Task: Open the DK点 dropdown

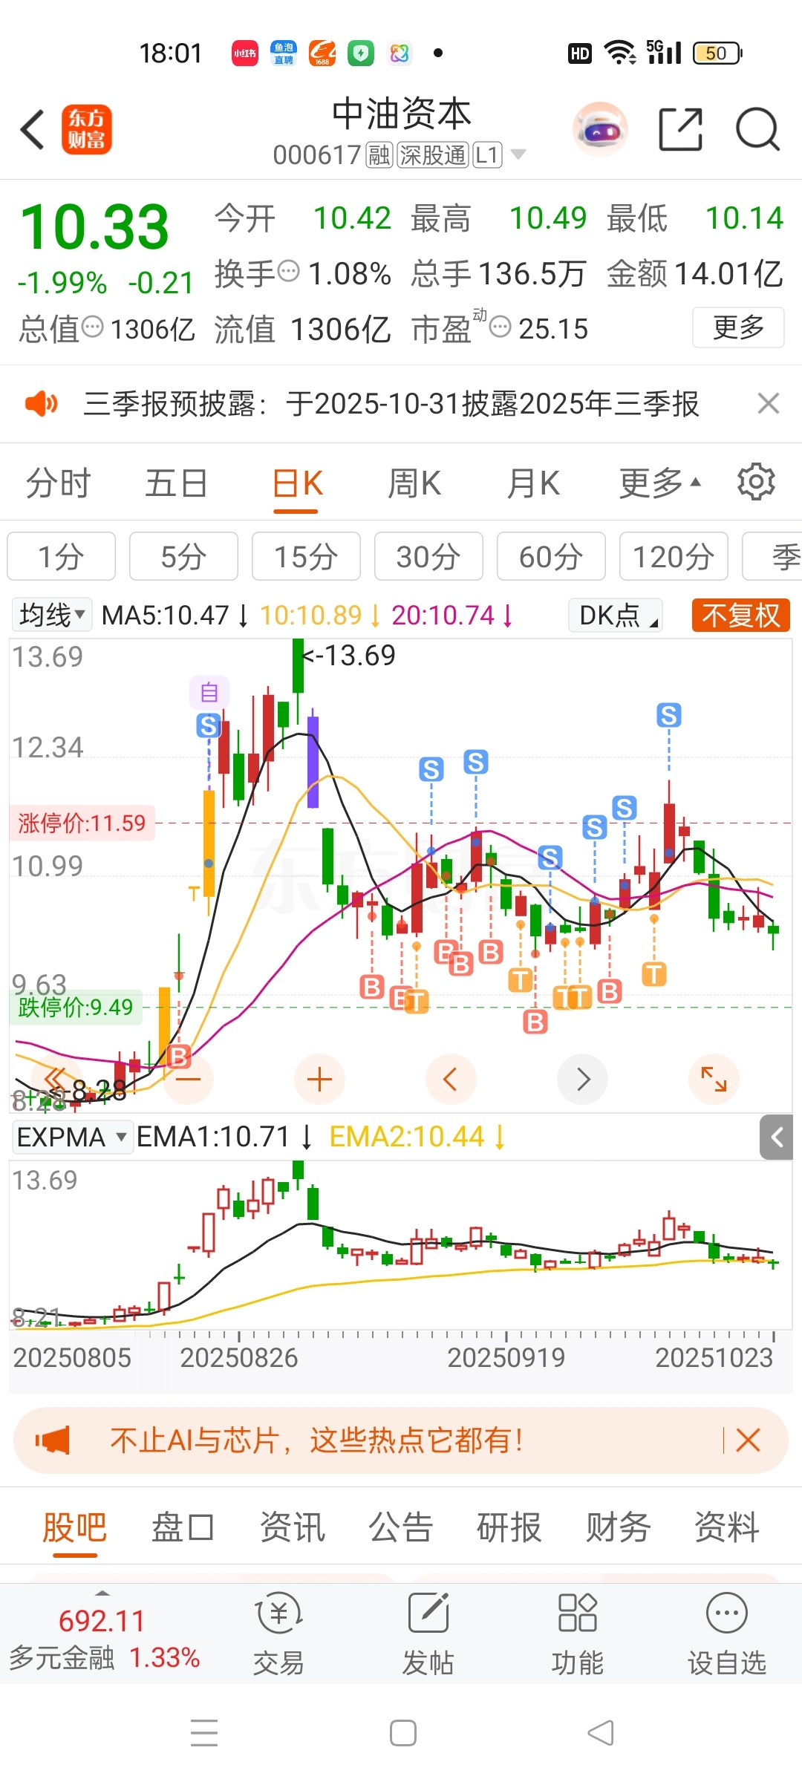Action: pyautogui.click(x=616, y=615)
